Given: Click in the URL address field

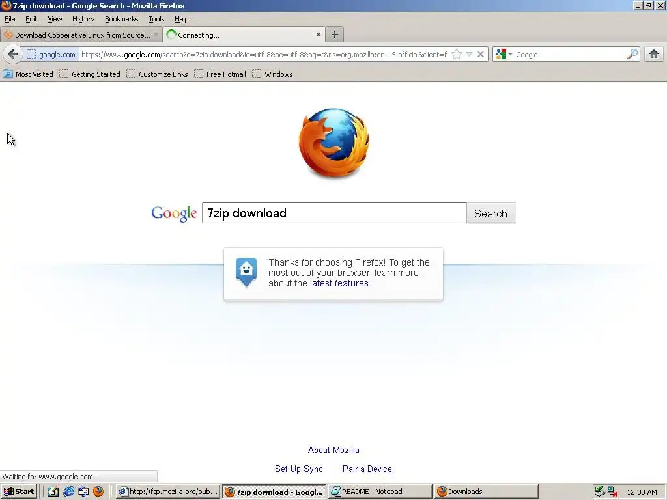Looking at the screenshot, I should 264,55.
